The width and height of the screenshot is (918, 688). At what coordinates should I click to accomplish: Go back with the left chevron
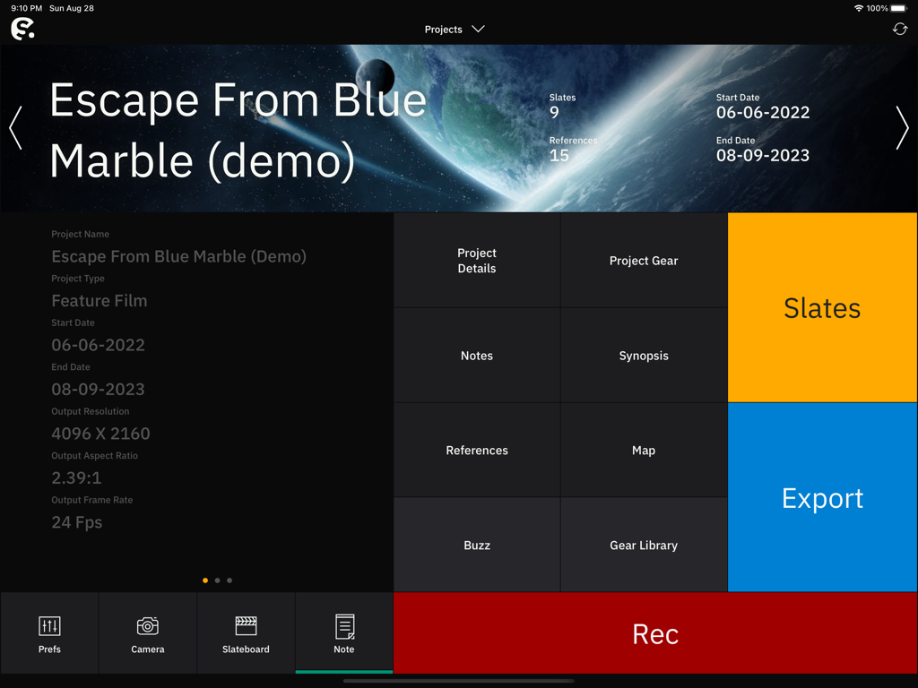coord(14,128)
